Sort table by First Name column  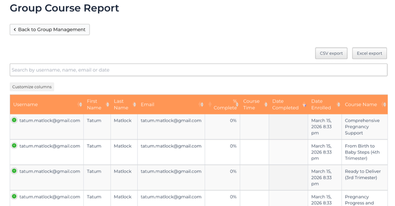97,105
